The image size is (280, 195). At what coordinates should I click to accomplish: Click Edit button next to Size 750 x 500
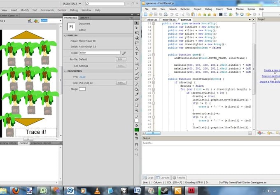click(121, 83)
